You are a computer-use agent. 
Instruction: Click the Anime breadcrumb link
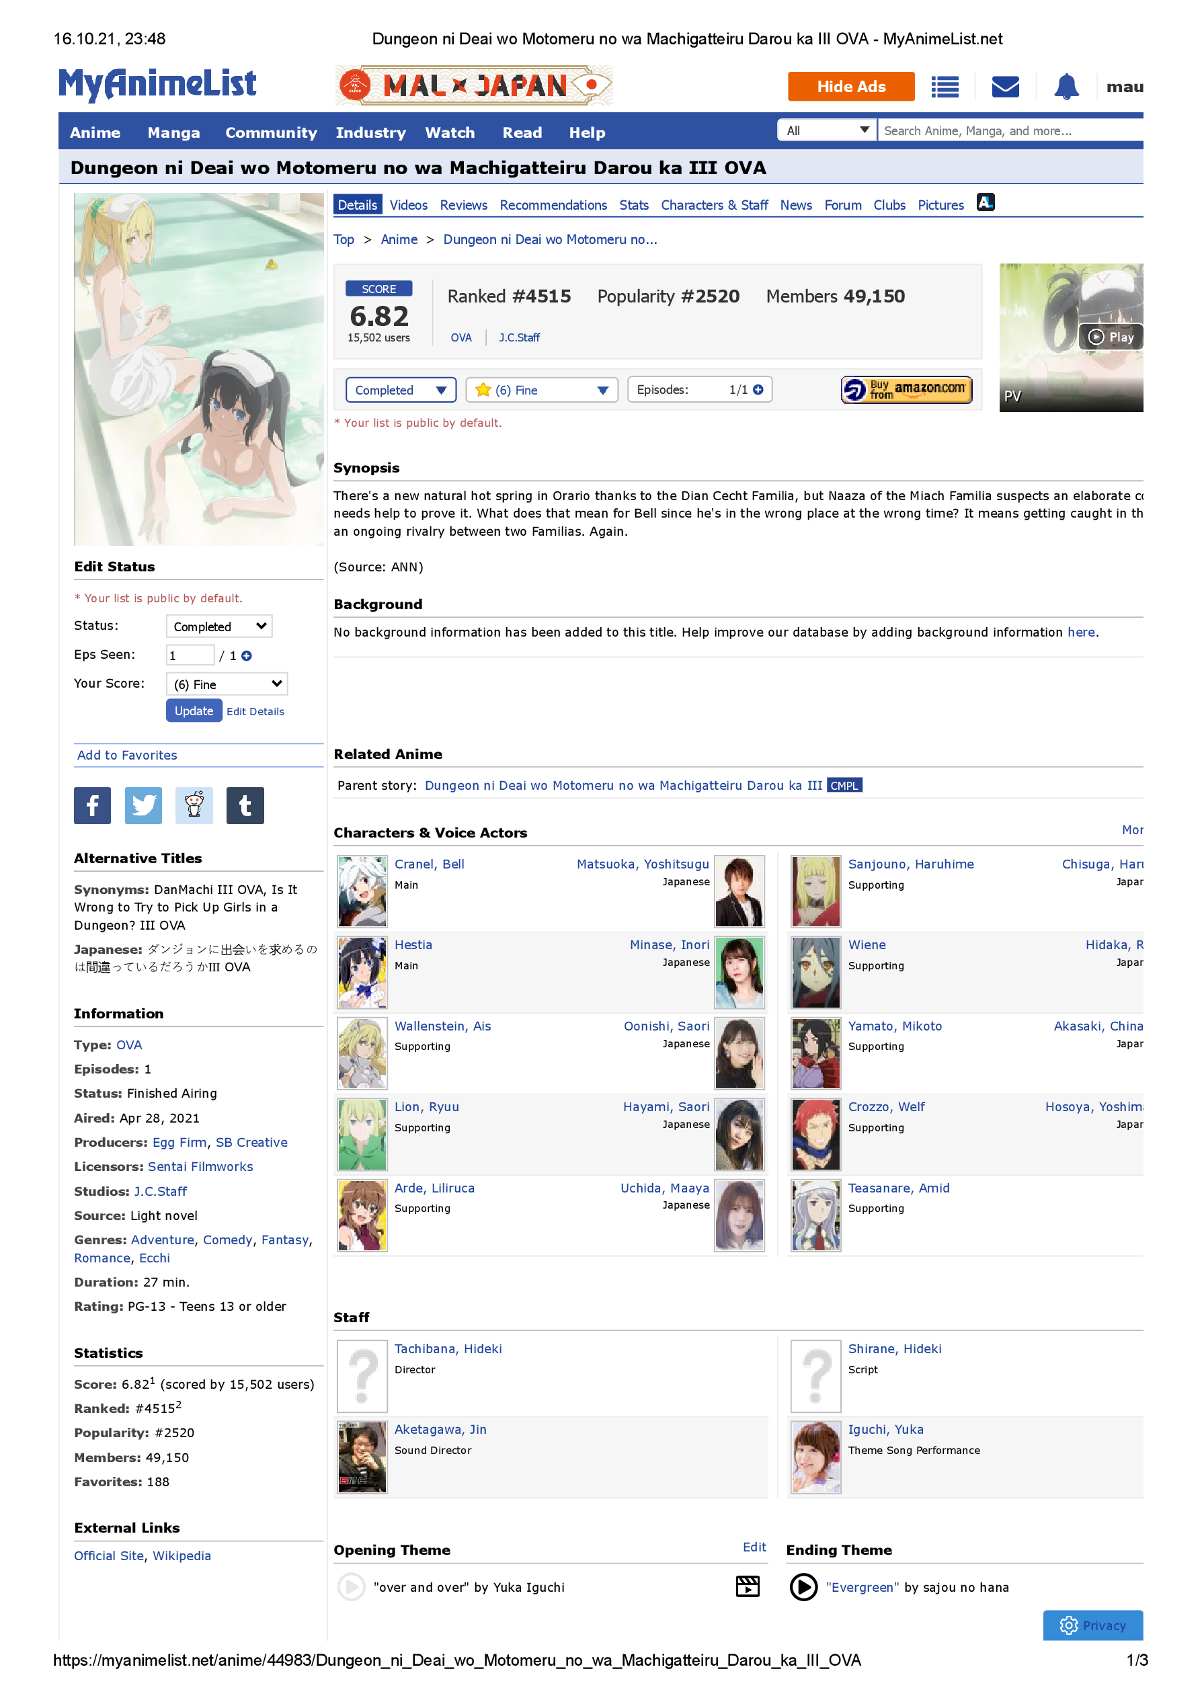[399, 239]
